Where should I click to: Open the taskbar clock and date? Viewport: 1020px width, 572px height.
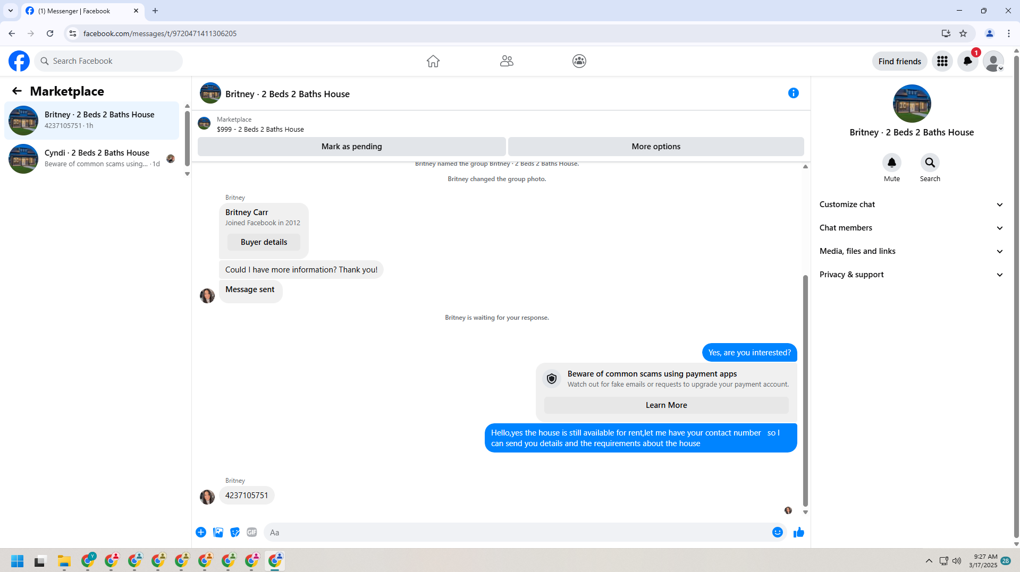pos(983,561)
